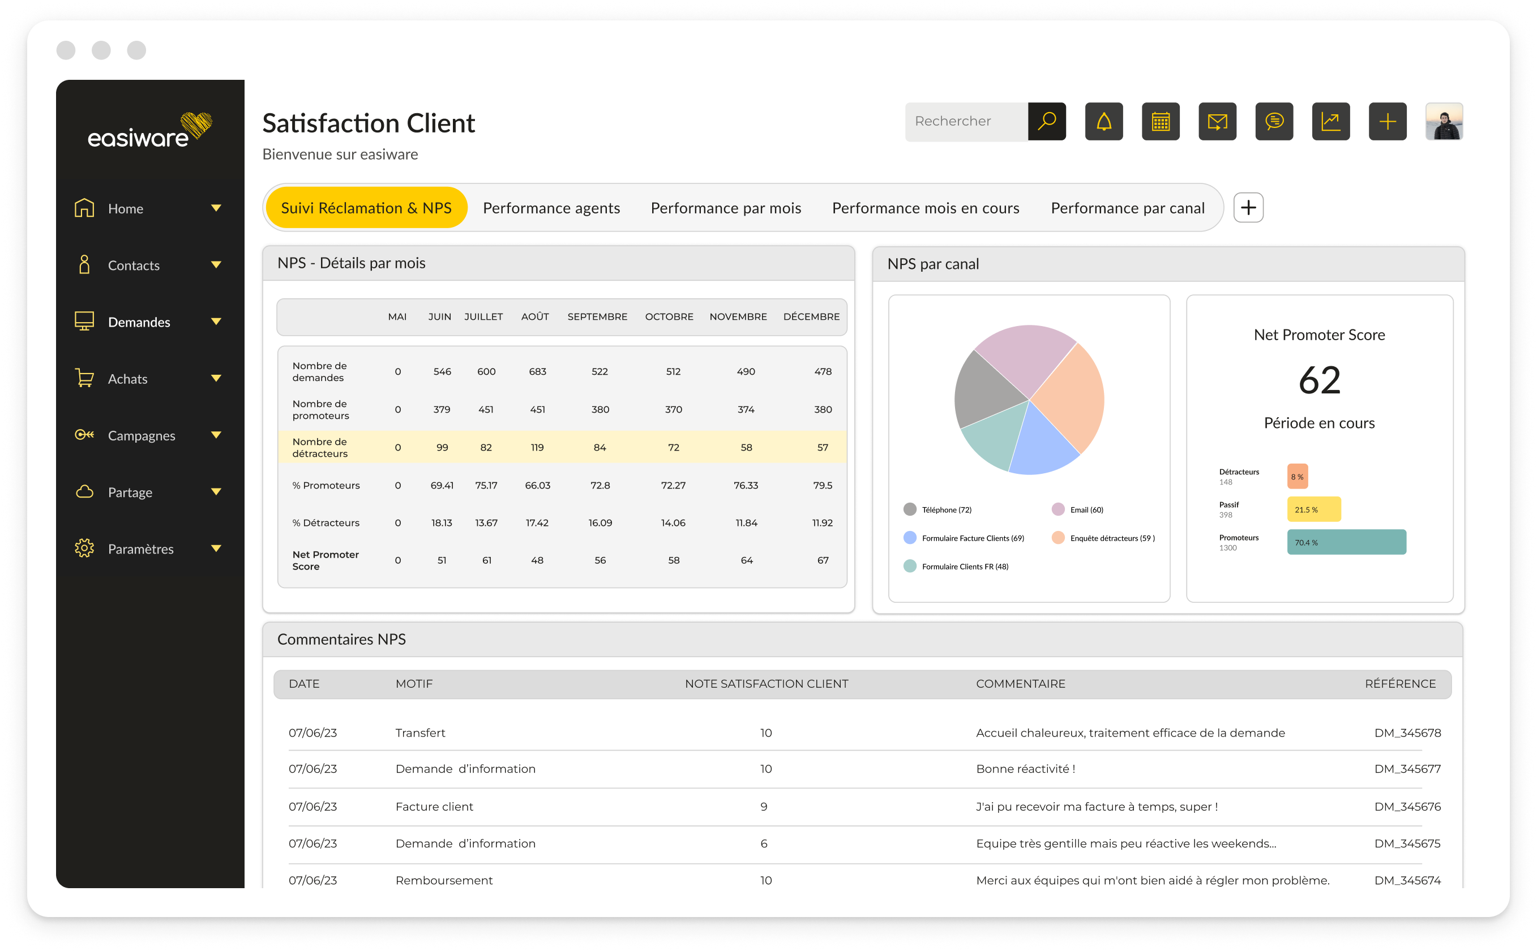The image size is (1537, 951).
Task: Add a new dashboard tab with the plus button
Action: point(1248,207)
